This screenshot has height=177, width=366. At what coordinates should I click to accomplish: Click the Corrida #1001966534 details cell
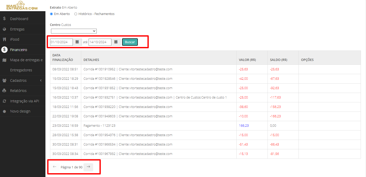159,144
